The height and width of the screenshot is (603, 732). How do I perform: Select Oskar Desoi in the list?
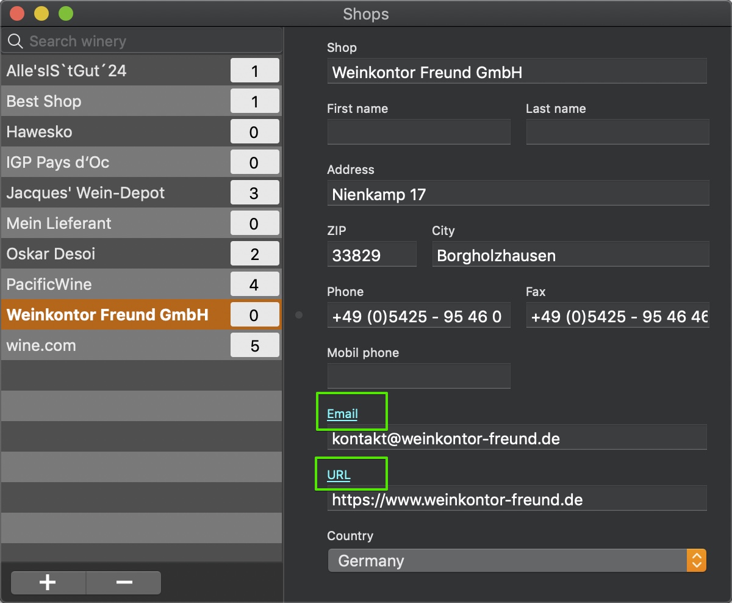[142, 254]
